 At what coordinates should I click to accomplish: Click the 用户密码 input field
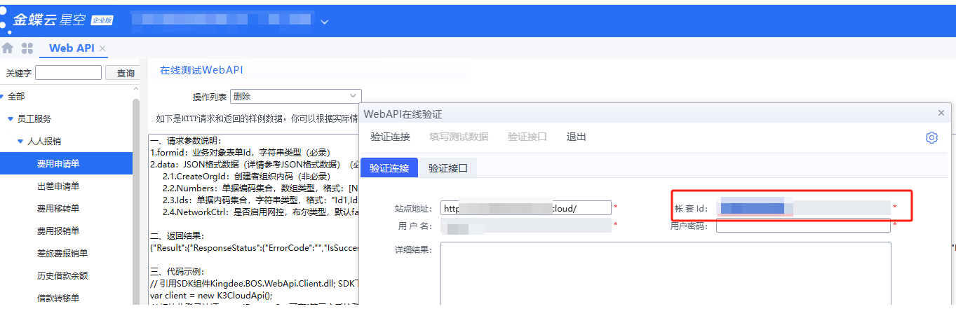[802, 226]
